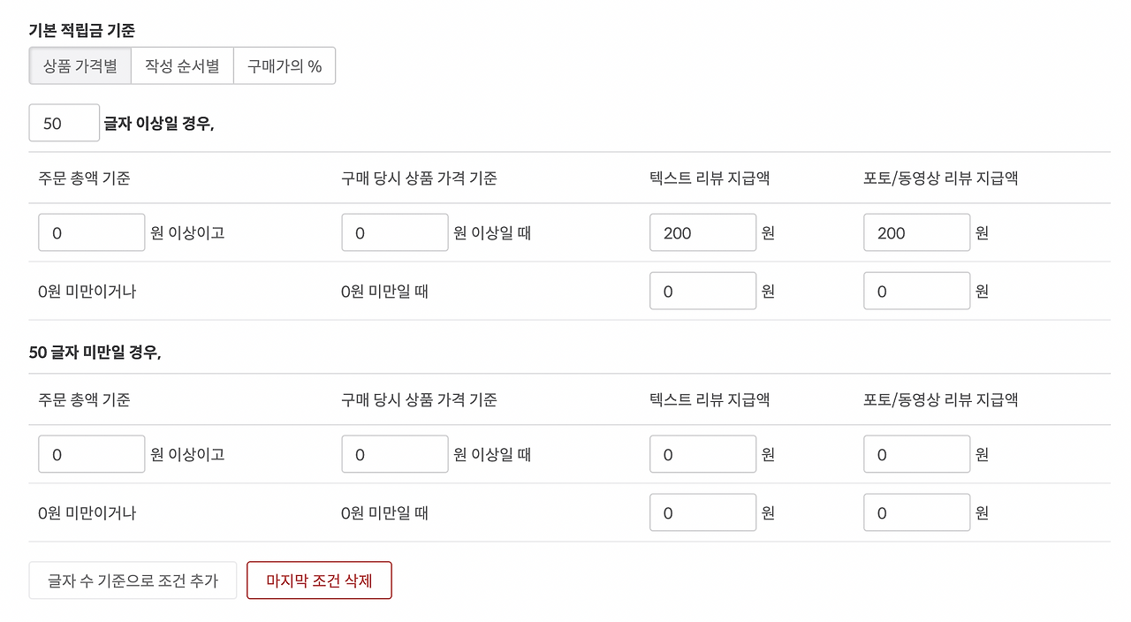Click photo review field in 0원 미만 row above

tap(916, 290)
